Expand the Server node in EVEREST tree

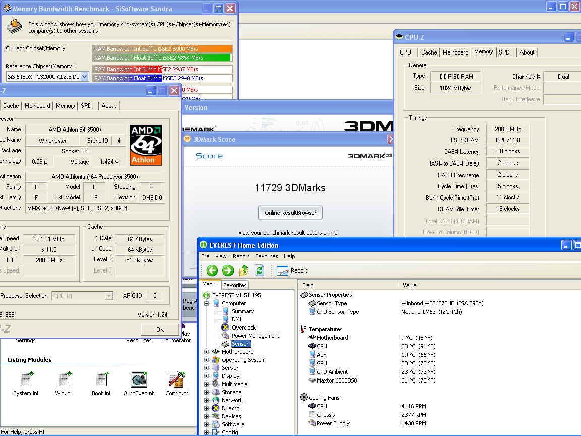coord(206,368)
